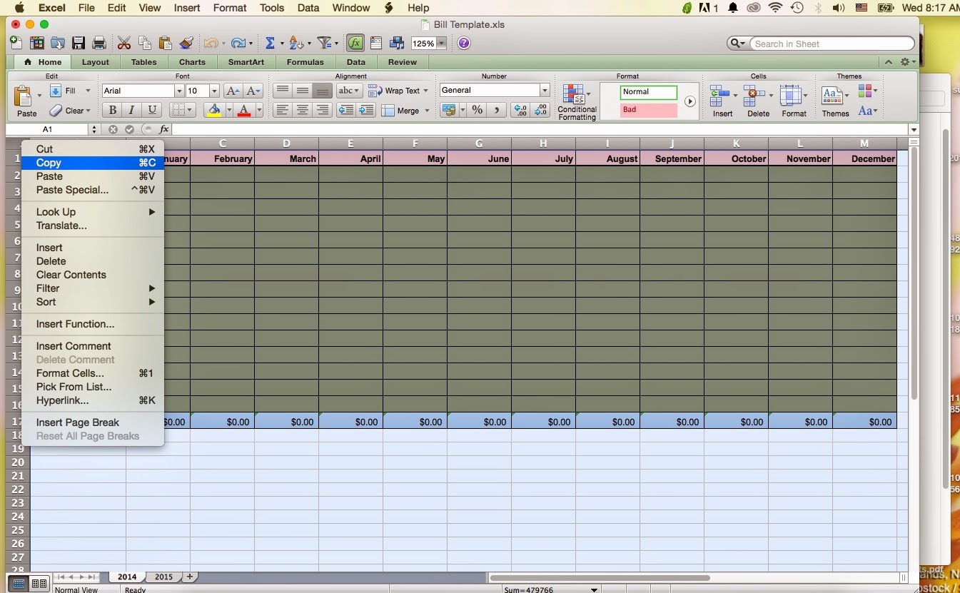Open Excel Help with the purple question mark
This screenshot has height=593, width=960.
[464, 44]
